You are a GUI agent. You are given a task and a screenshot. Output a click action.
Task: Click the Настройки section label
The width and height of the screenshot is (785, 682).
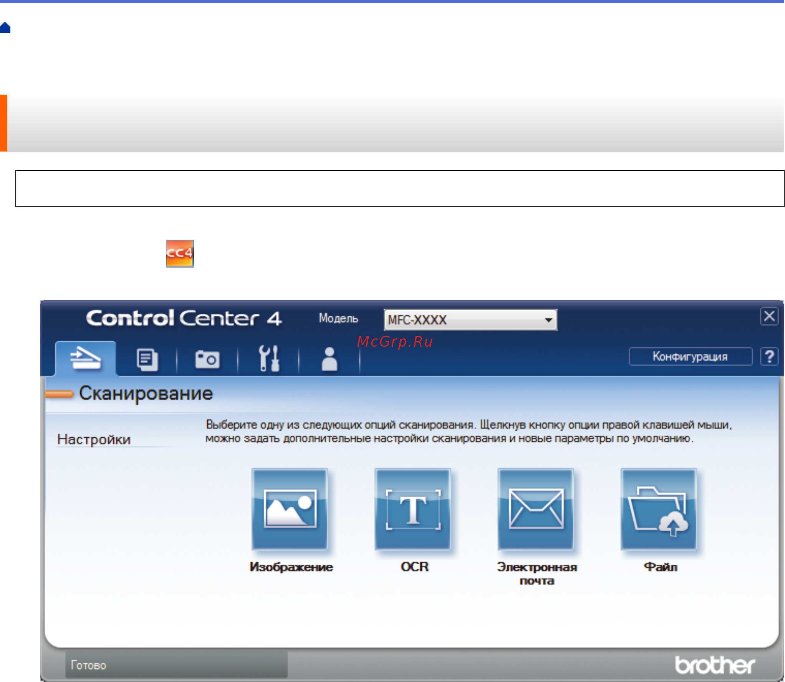pyautogui.click(x=93, y=440)
